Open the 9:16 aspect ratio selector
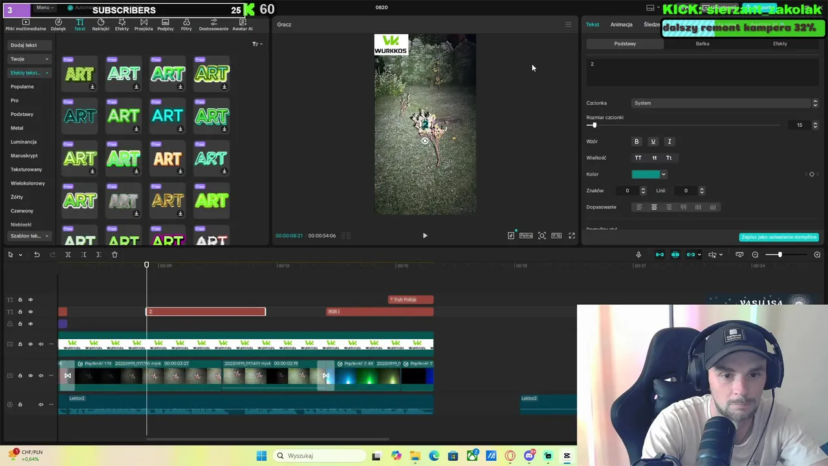The image size is (828, 466). click(556, 236)
